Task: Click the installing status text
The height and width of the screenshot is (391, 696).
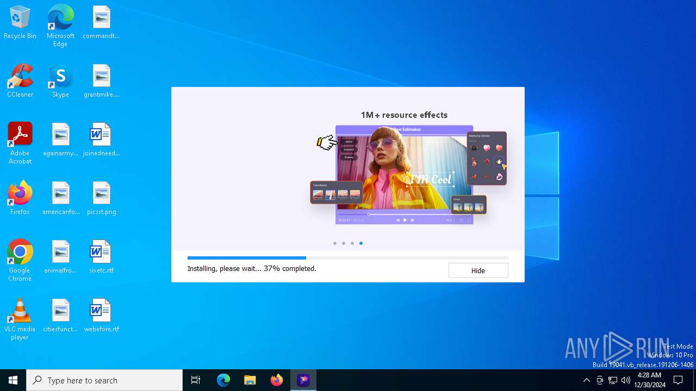Action: point(252,268)
